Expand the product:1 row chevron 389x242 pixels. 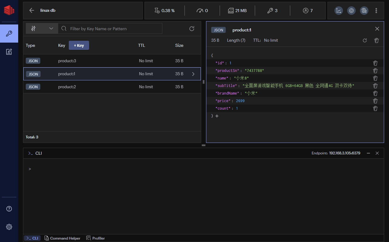pyautogui.click(x=193, y=74)
